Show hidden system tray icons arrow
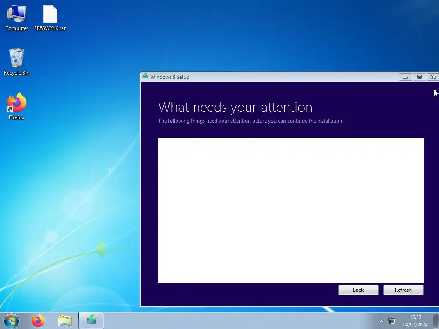 [x=381, y=321]
